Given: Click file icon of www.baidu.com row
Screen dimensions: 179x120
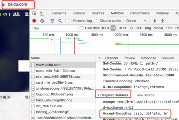Looking at the screenshot, I should point(33,65).
